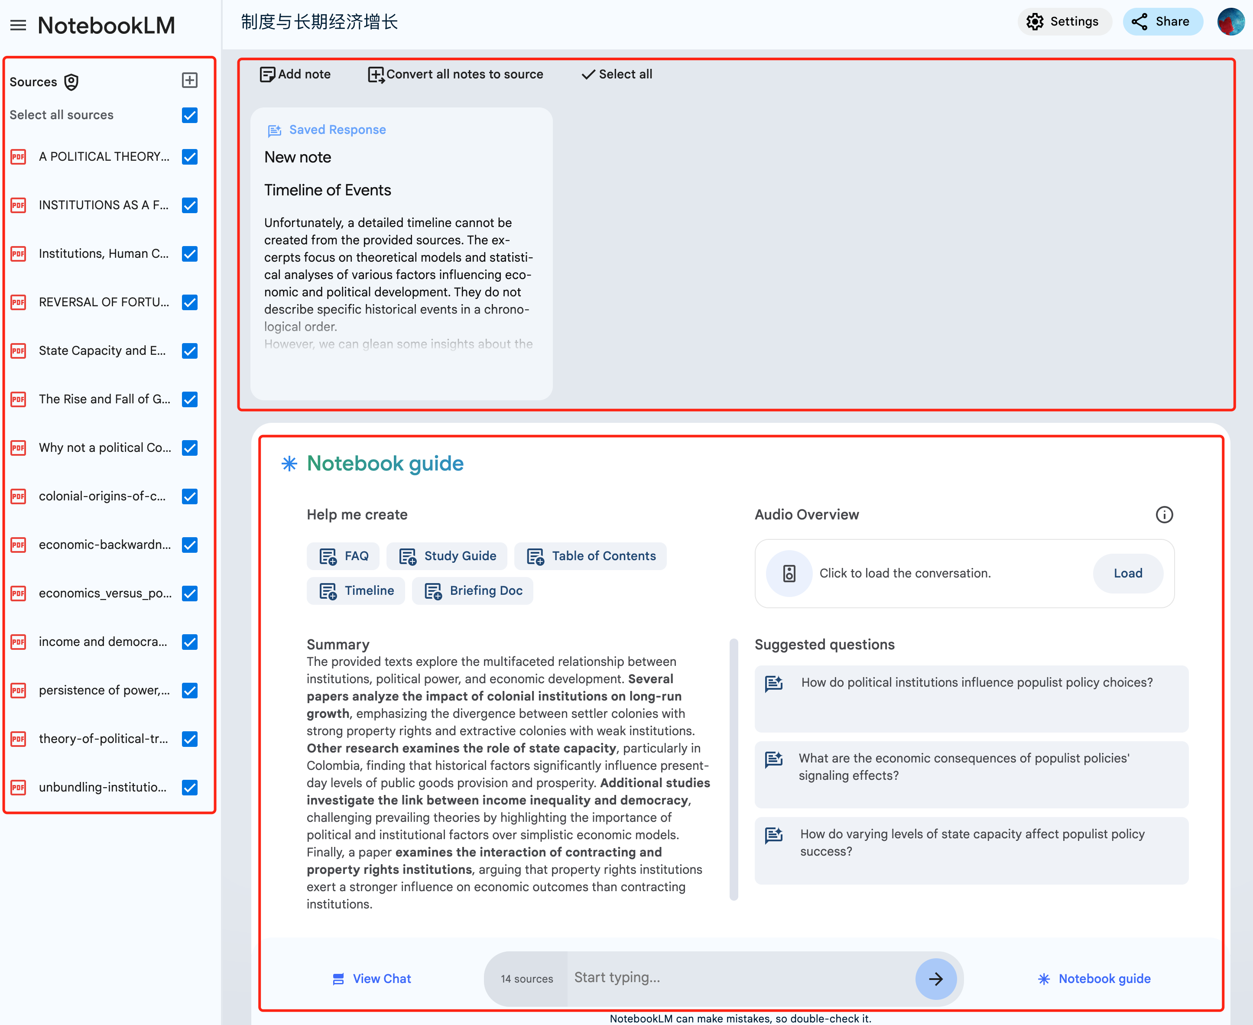Click the Summary scrollbar
Image resolution: width=1253 pixels, height=1025 pixels.
tap(734, 769)
